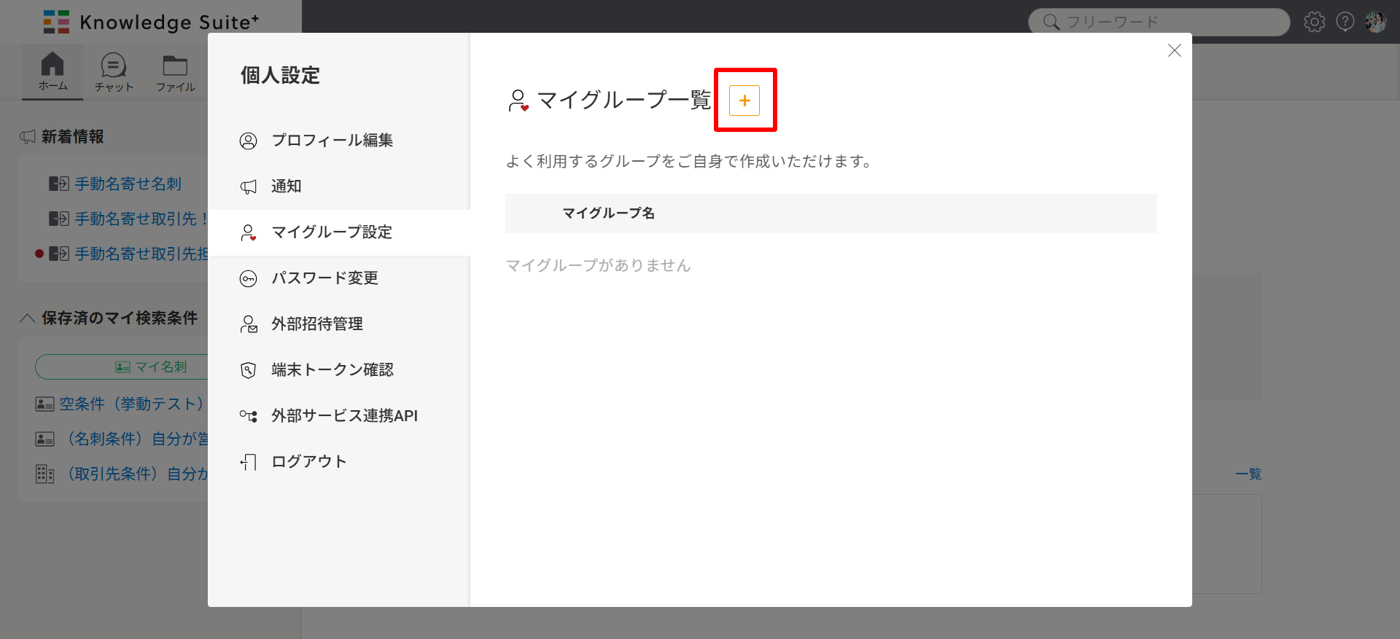
Task: Open the File folder icon
Action: (175, 71)
